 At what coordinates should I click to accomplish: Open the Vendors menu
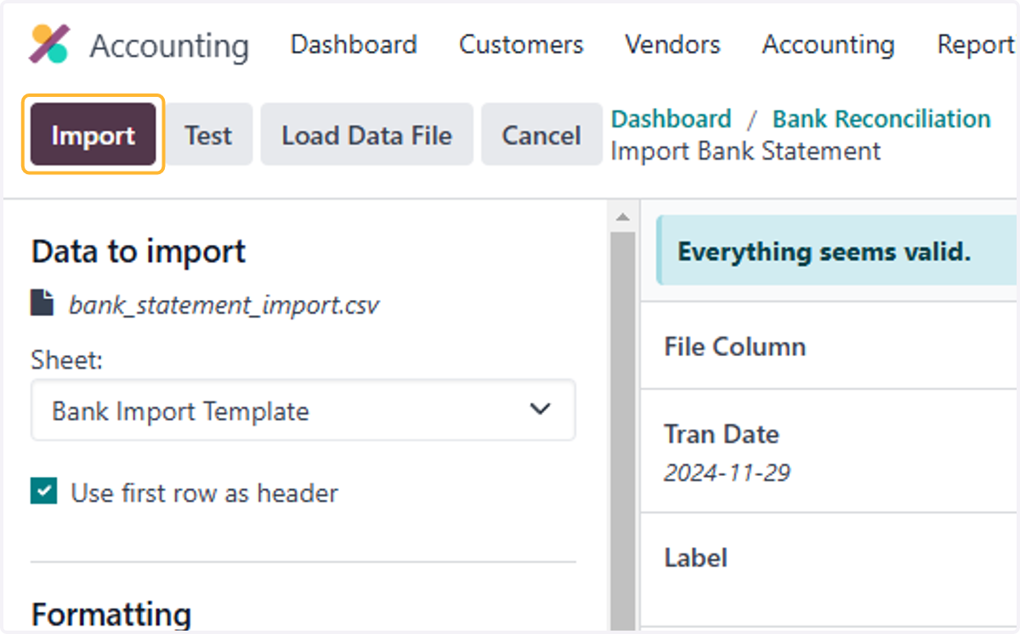coord(672,44)
